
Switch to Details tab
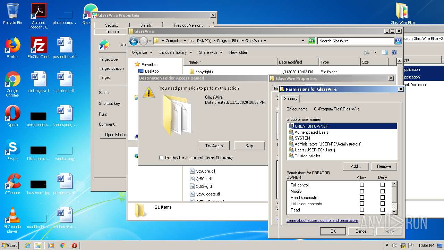[x=146, y=25]
